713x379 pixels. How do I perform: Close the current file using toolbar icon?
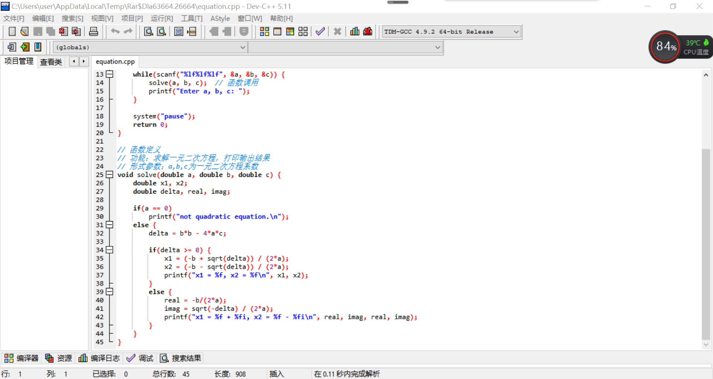tap(63, 32)
